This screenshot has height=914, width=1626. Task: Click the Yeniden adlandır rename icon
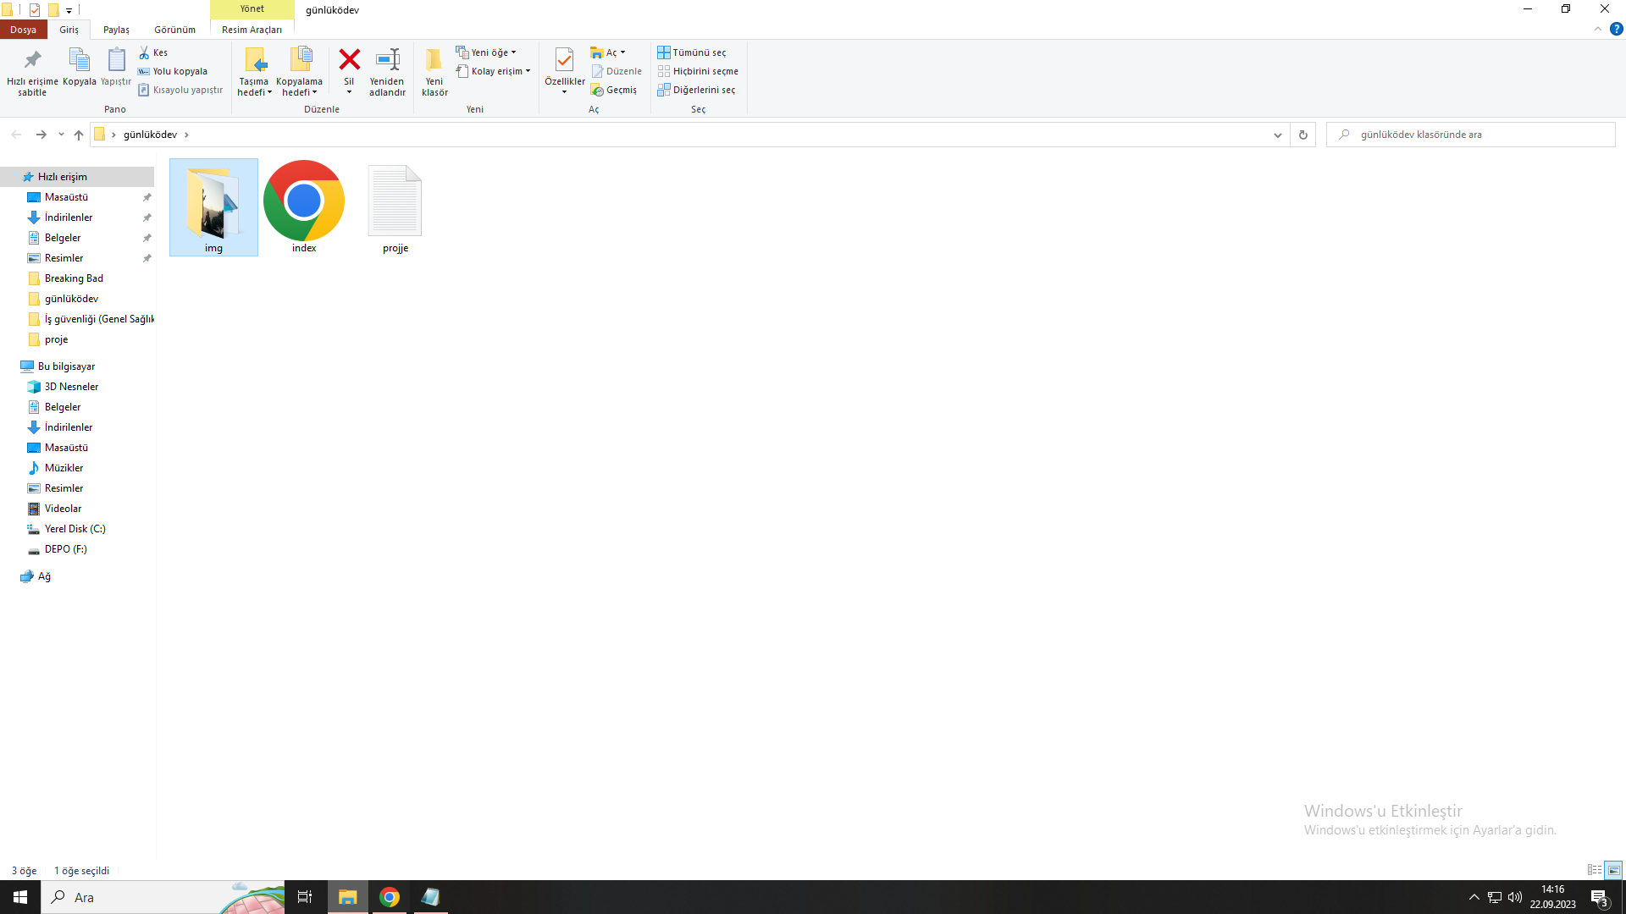tap(387, 60)
